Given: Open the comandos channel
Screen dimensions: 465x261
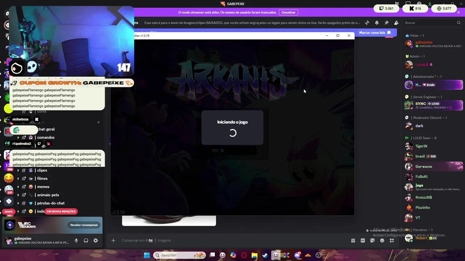Looking at the screenshot, I should pyautogui.click(x=46, y=137).
